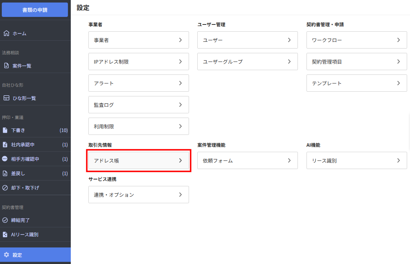Click the 下書き document icon
The width and height of the screenshot is (410, 264).
[5, 130]
